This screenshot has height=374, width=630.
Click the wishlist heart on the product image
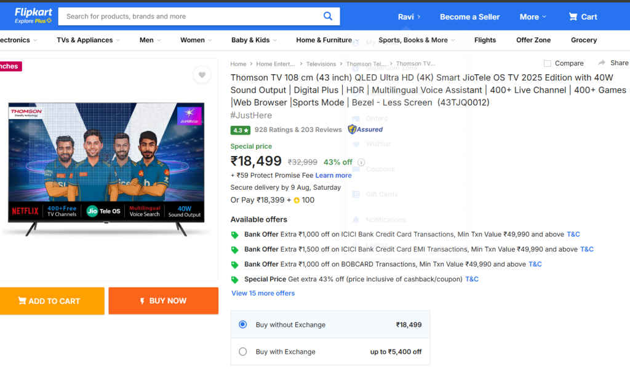[x=202, y=74]
